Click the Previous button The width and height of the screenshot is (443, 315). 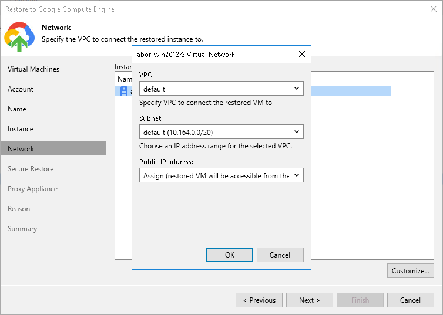point(259,300)
